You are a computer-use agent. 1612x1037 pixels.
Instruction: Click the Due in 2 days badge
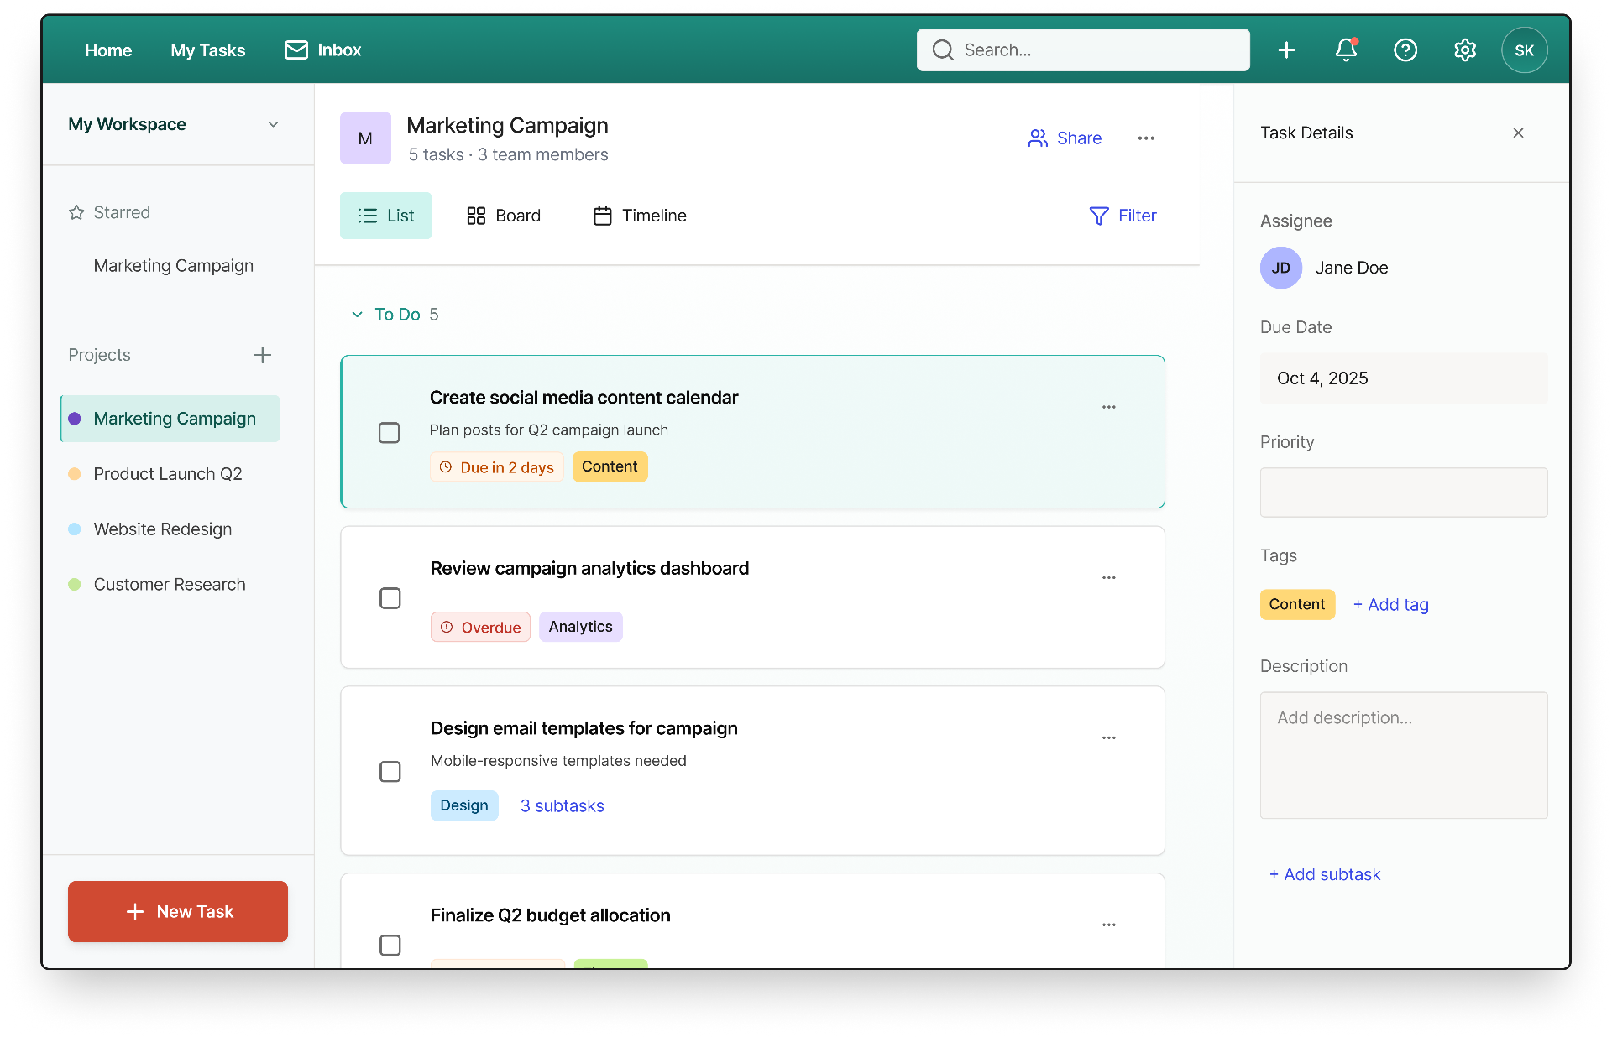coord(496,467)
